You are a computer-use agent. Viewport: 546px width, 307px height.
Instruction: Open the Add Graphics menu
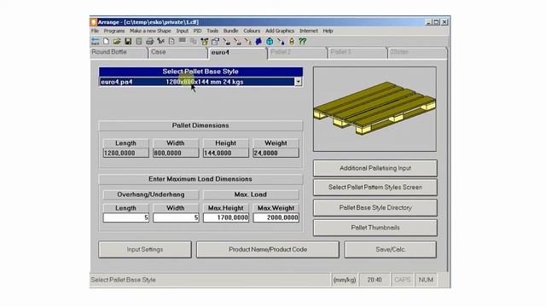tap(280, 31)
